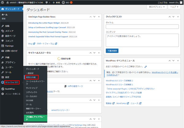
Task: Open WordPress 6.0 リリース候補版 1 link
Action: (x=119, y=84)
